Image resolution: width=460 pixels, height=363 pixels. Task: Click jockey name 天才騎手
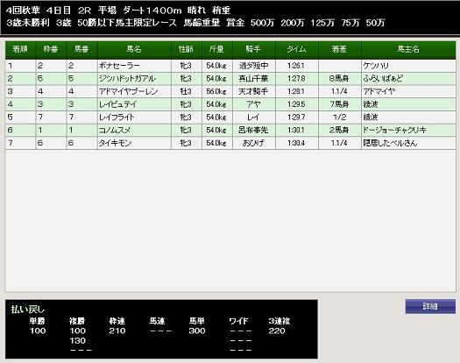[253, 92]
